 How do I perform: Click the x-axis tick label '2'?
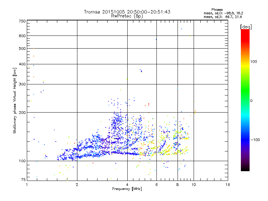[x=77, y=185]
